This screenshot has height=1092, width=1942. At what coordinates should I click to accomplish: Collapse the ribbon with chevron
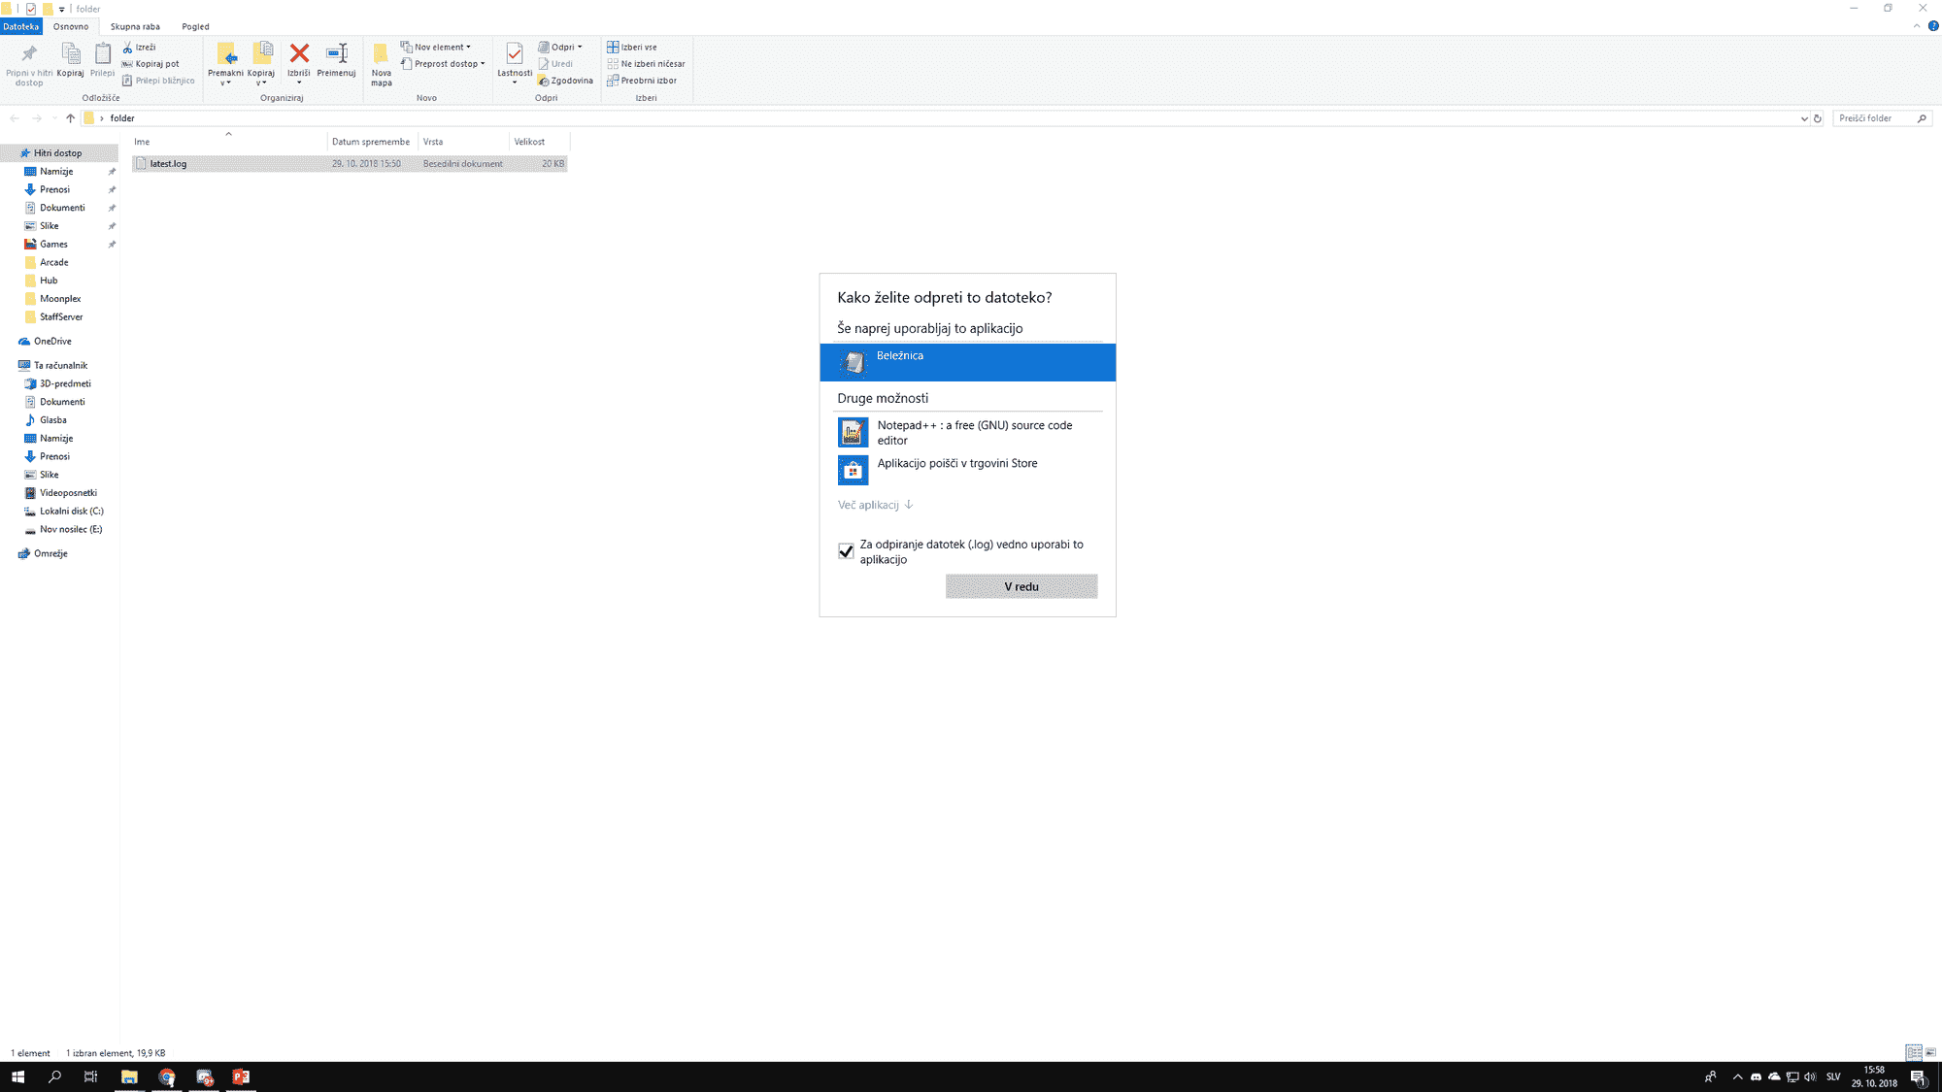point(1917,26)
